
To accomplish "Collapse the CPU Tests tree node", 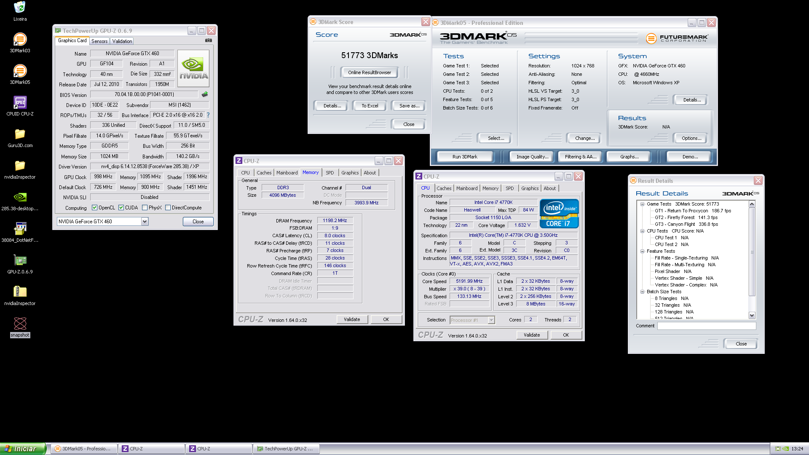I will pyautogui.click(x=642, y=231).
